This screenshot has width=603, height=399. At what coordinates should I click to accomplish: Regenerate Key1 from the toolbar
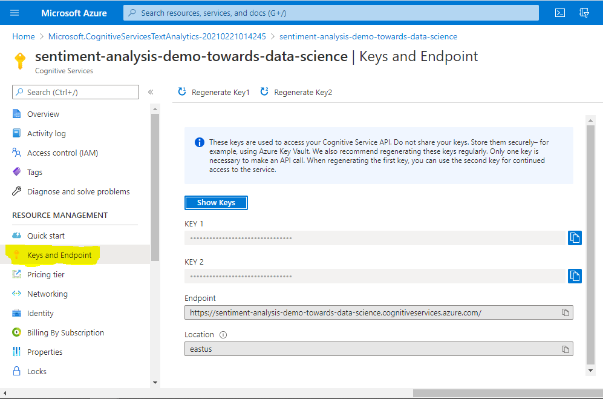click(x=213, y=92)
